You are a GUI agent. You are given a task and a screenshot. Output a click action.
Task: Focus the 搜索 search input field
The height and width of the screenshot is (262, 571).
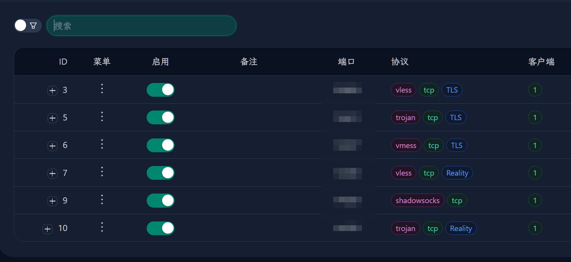point(142,26)
